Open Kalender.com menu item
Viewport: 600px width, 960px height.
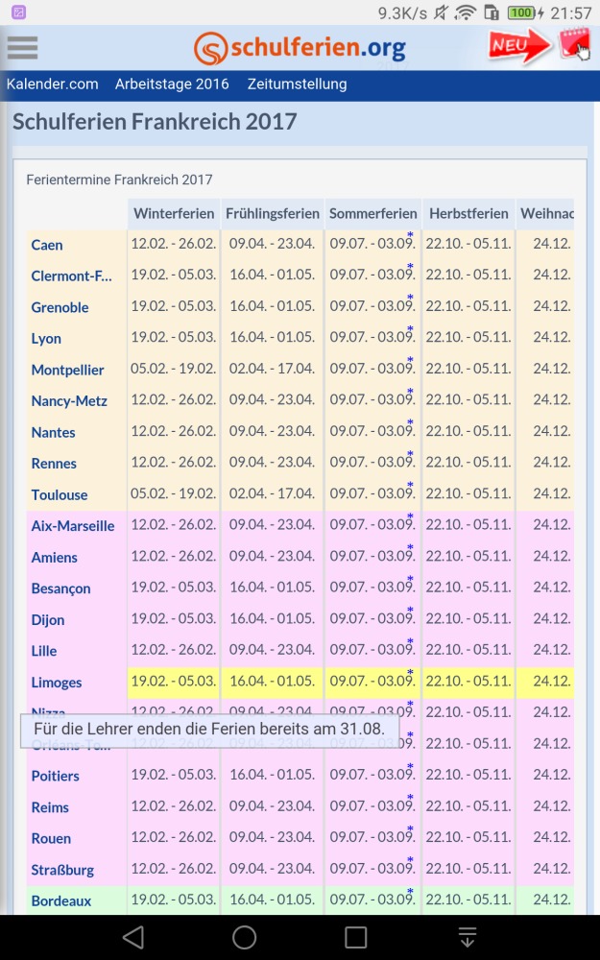click(x=53, y=84)
